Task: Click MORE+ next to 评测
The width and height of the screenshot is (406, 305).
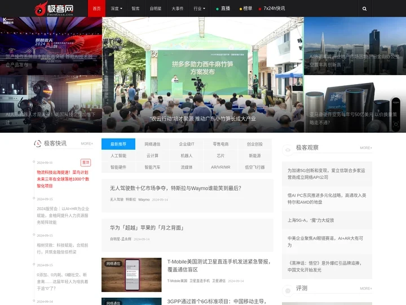Action: 366,289
